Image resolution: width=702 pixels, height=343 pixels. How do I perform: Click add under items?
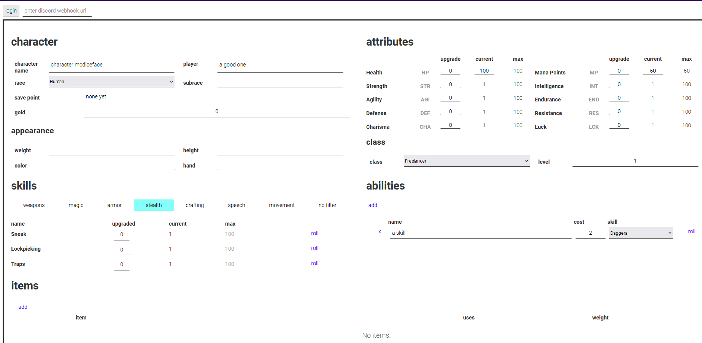(x=22, y=307)
